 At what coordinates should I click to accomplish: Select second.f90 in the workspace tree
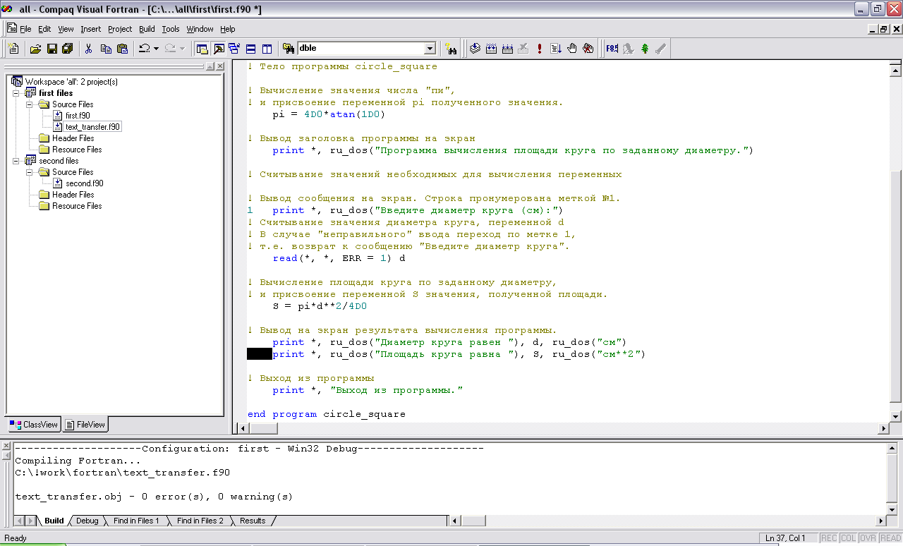84,183
